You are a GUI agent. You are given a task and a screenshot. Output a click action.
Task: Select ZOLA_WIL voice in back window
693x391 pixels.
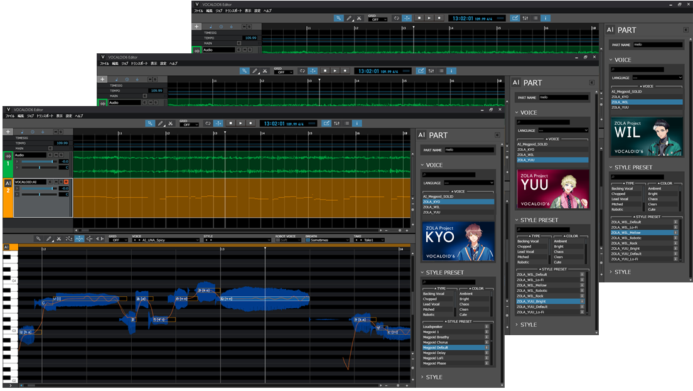[x=647, y=102]
